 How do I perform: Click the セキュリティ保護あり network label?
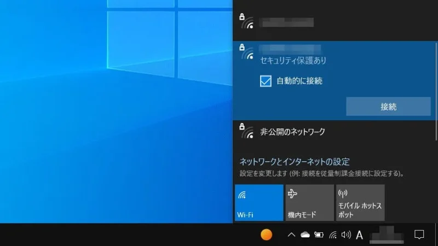pyautogui.click(x=293, y=61)
